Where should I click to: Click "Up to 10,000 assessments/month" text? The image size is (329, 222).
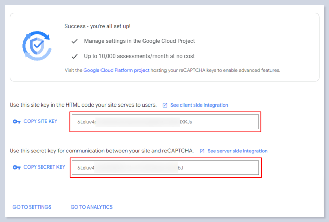click(139, 56)
